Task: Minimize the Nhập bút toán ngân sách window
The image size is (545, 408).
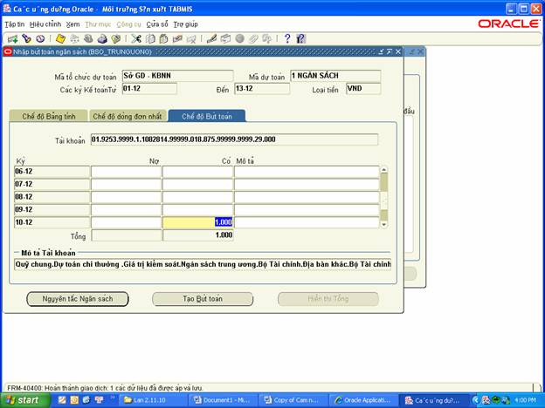Action: click(382, 51)
